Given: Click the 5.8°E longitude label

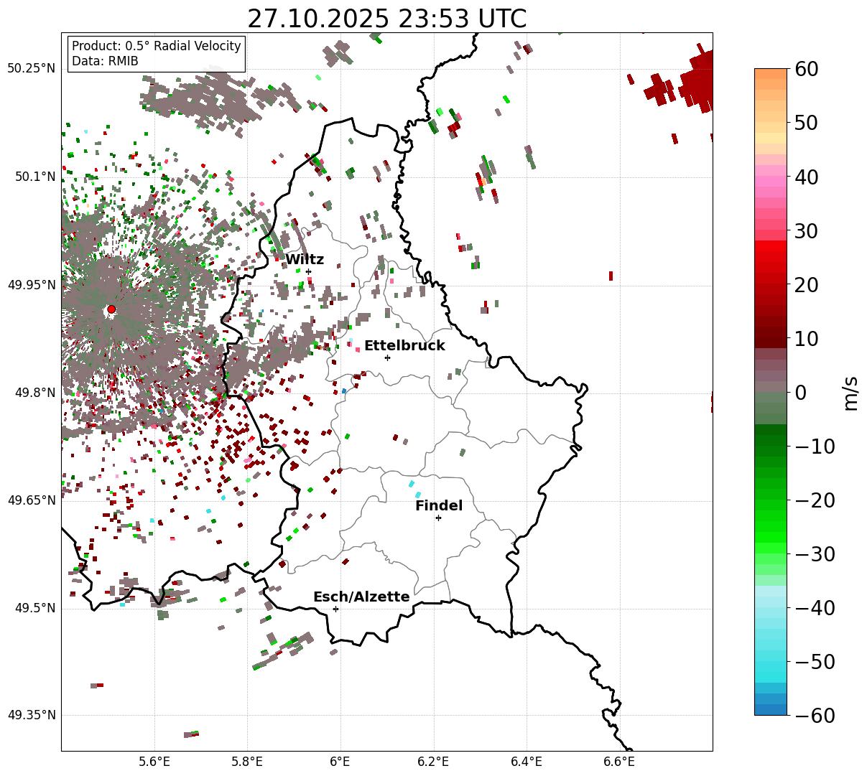Looking at the screenshot, I should click(x=247, y=762).
